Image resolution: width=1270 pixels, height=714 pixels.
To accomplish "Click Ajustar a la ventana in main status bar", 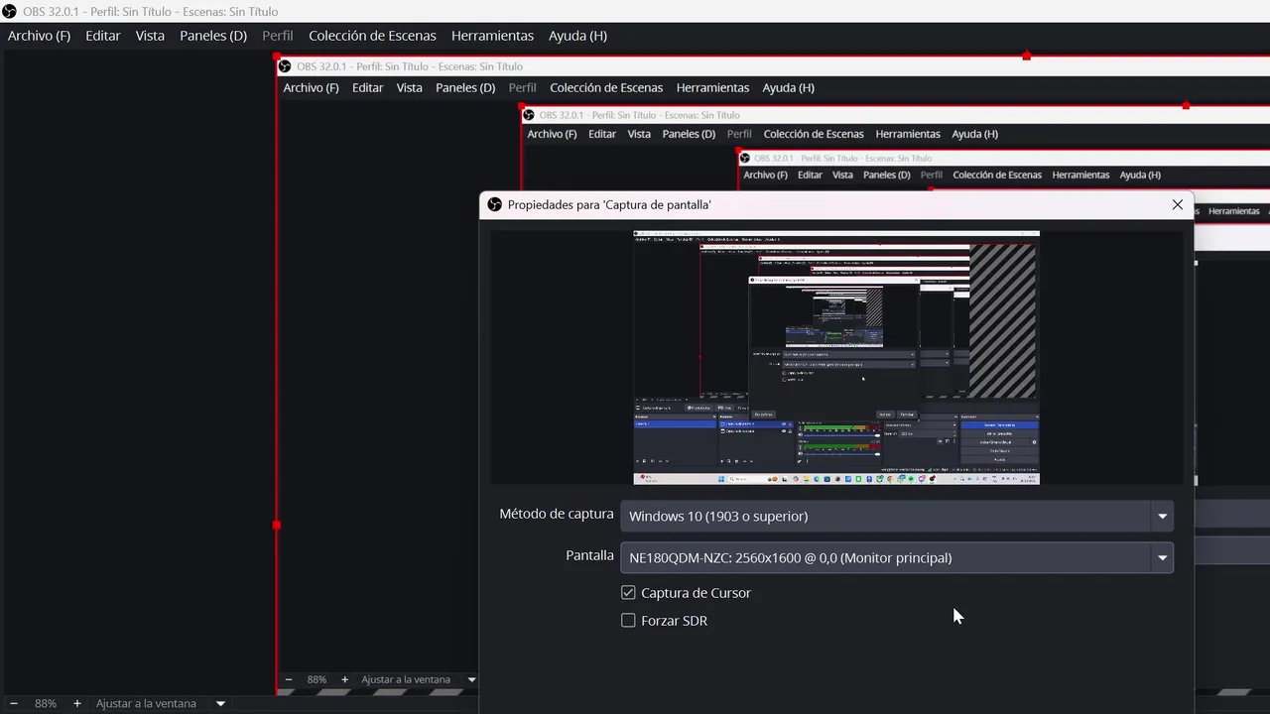I will tap(146, 703).
